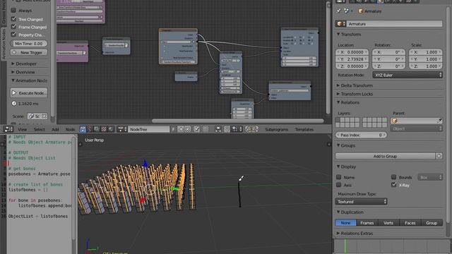This screenshot has height=254, width=452.
Task: Click the selected Object properties tab icon
Action: [380, 1]
